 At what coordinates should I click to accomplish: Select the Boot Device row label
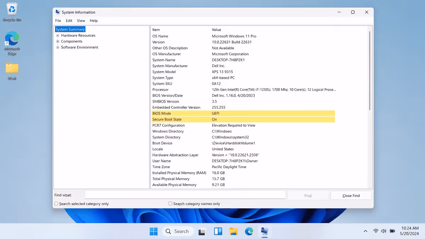click(x=162, y=143)
